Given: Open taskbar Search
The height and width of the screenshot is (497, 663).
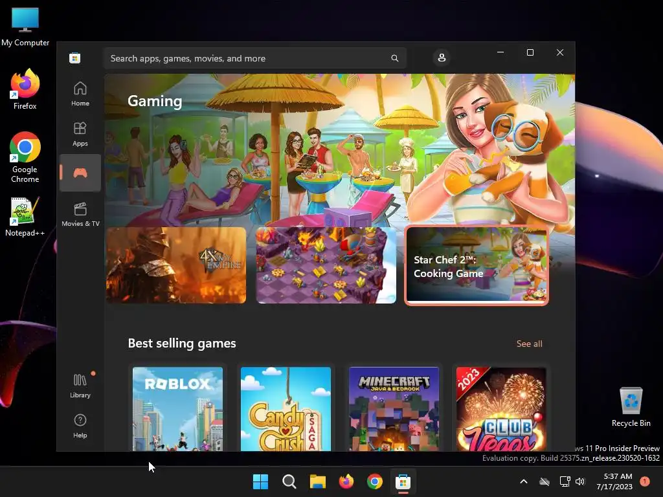Looking at the screenshot, I should click(x=289, y=481).
